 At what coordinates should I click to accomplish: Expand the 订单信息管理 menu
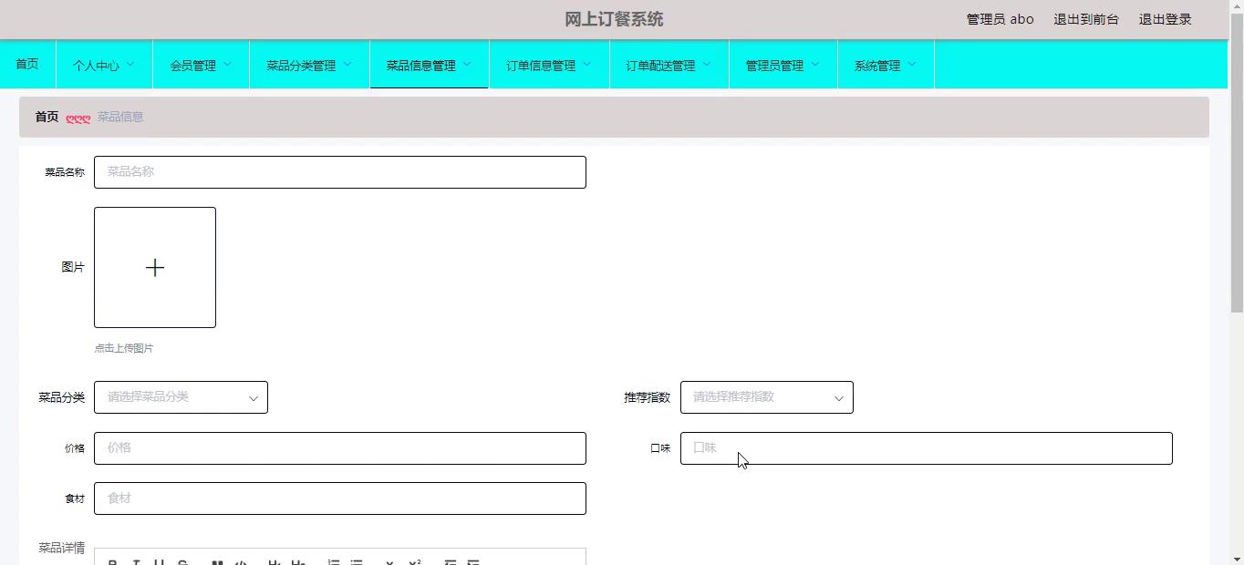548,66
